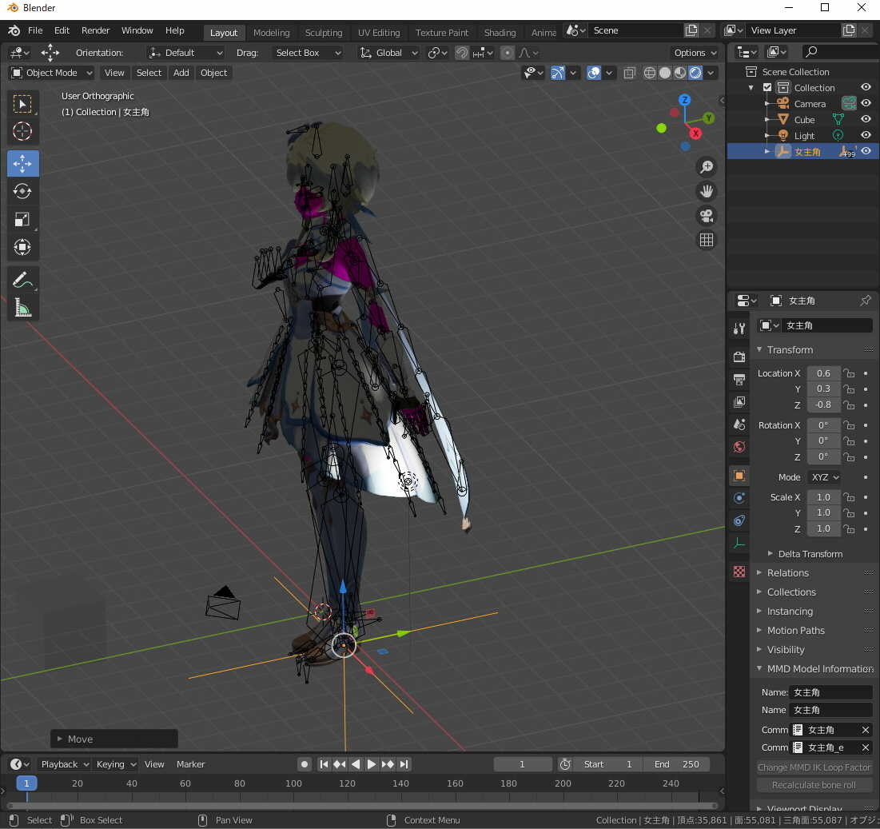The width and height of the screenshot is (880, 829).
Task: Switch to the Modeling workspace tab
Action: [x=271, y=33]
